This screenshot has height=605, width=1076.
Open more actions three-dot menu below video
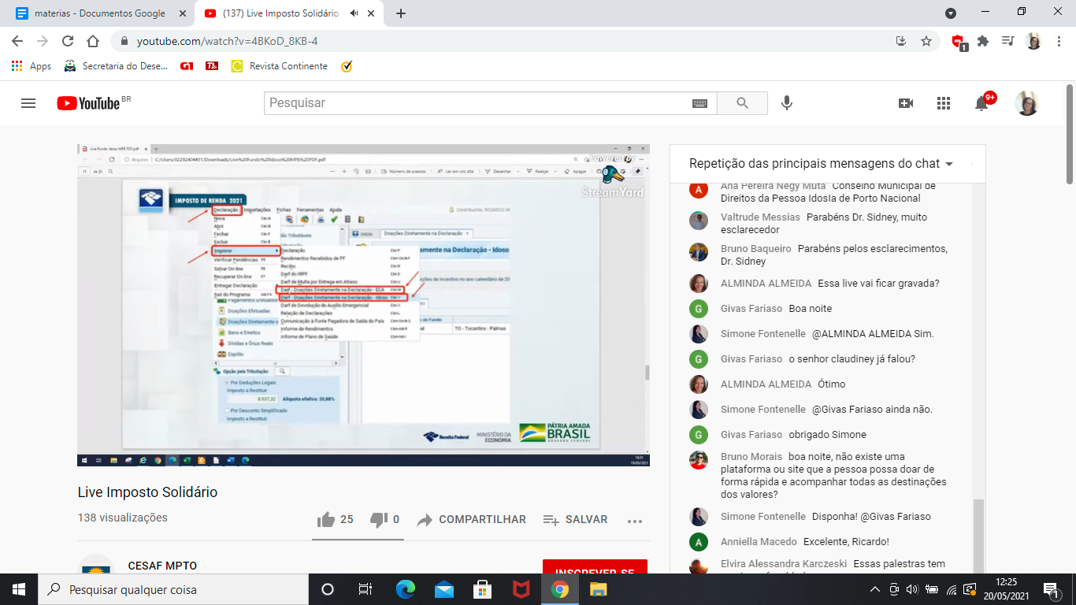(635, 520)
